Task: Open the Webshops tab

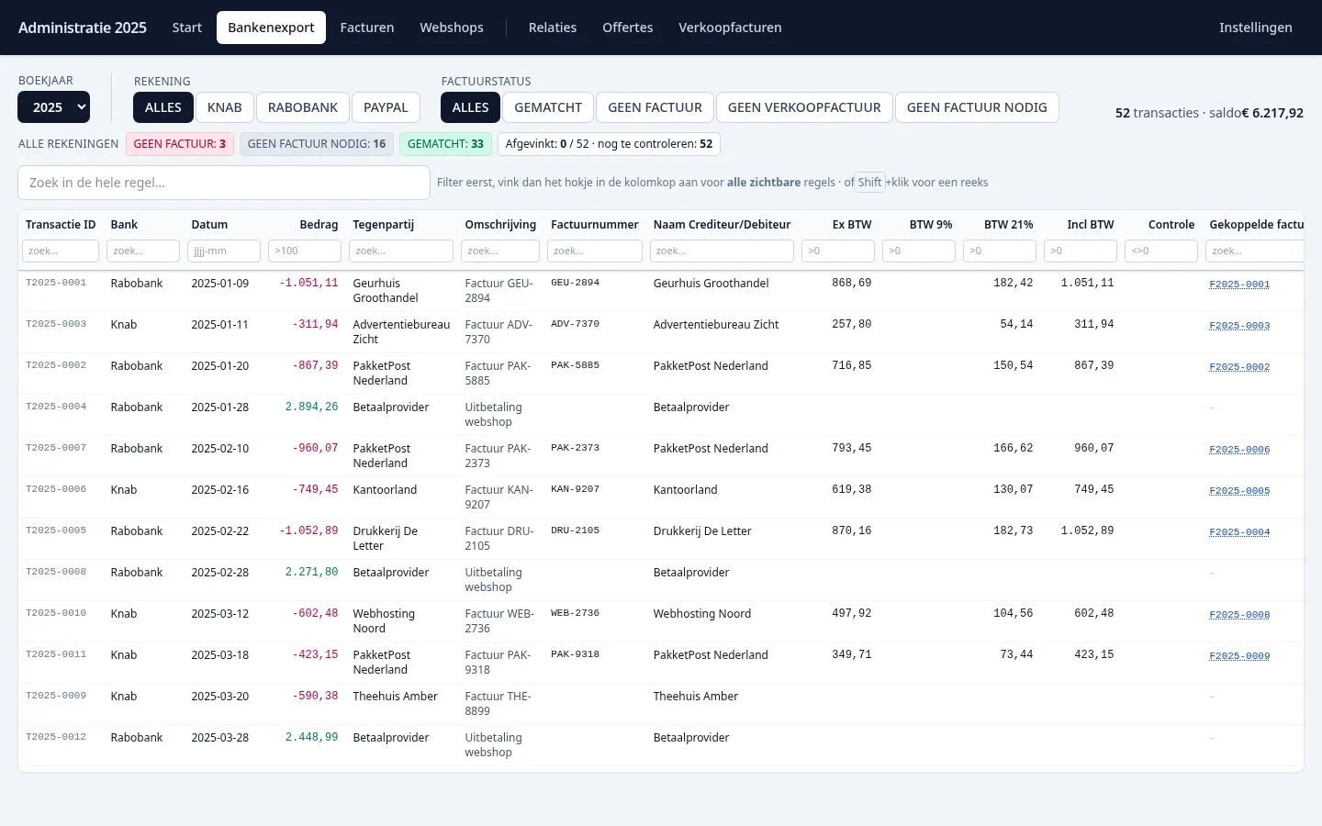Action: pos(452,28)
